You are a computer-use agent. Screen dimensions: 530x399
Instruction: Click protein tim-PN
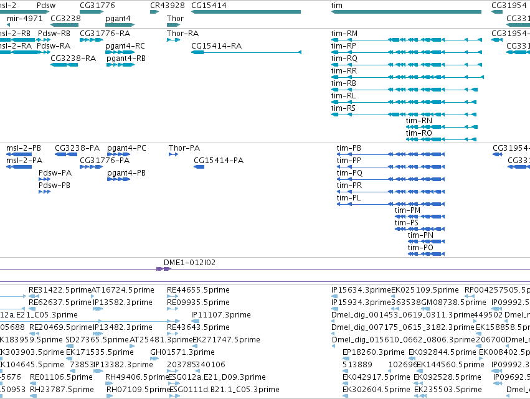pyautogui.click(x=426, y=242)
